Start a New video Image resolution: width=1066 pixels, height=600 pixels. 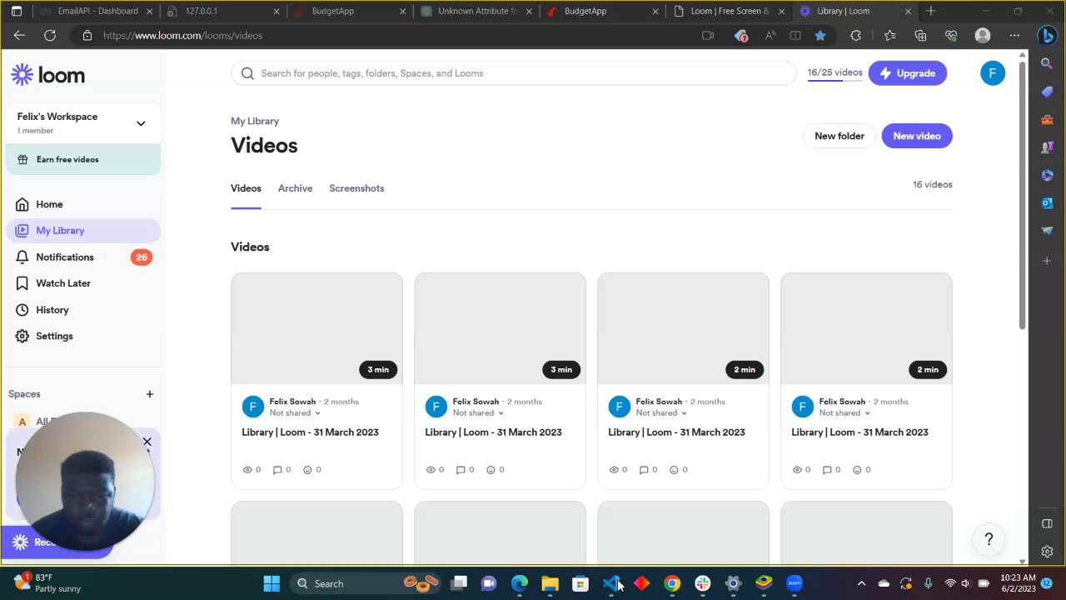click(x=916, y=136)
